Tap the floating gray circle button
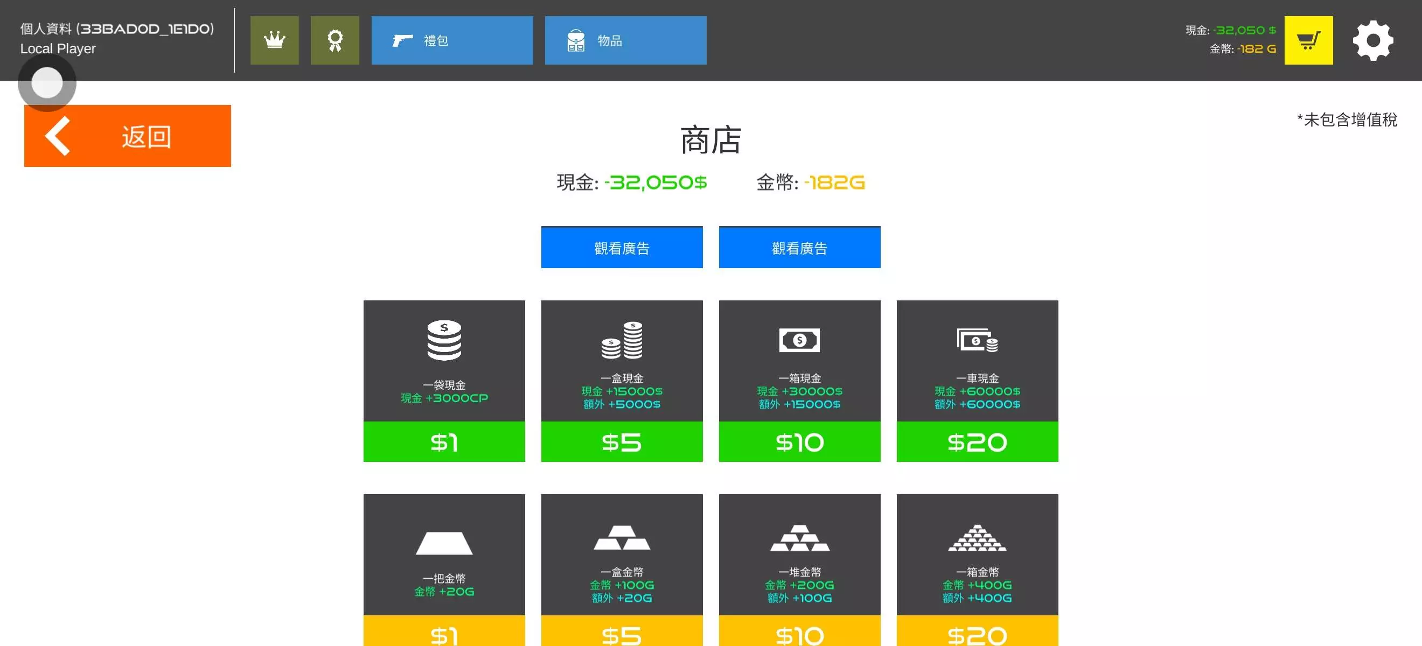Viewport: 1422px width, 646px height. point(47,83)
